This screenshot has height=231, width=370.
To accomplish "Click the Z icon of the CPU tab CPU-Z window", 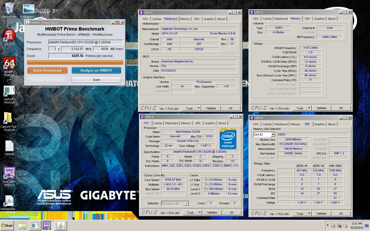I will click(x=142, y=117).
